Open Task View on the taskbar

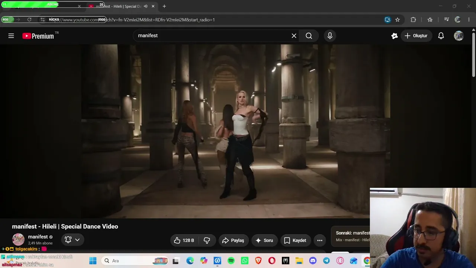(x=176, y=261)
